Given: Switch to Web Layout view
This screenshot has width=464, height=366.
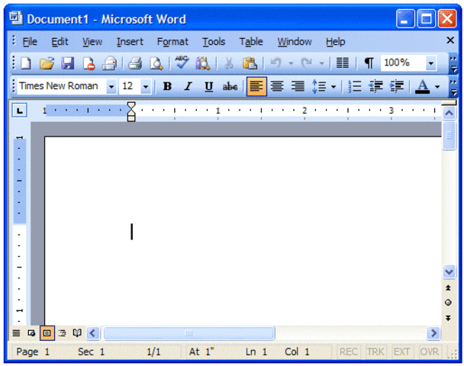Looking at the screenshot, I should point(31,333).
